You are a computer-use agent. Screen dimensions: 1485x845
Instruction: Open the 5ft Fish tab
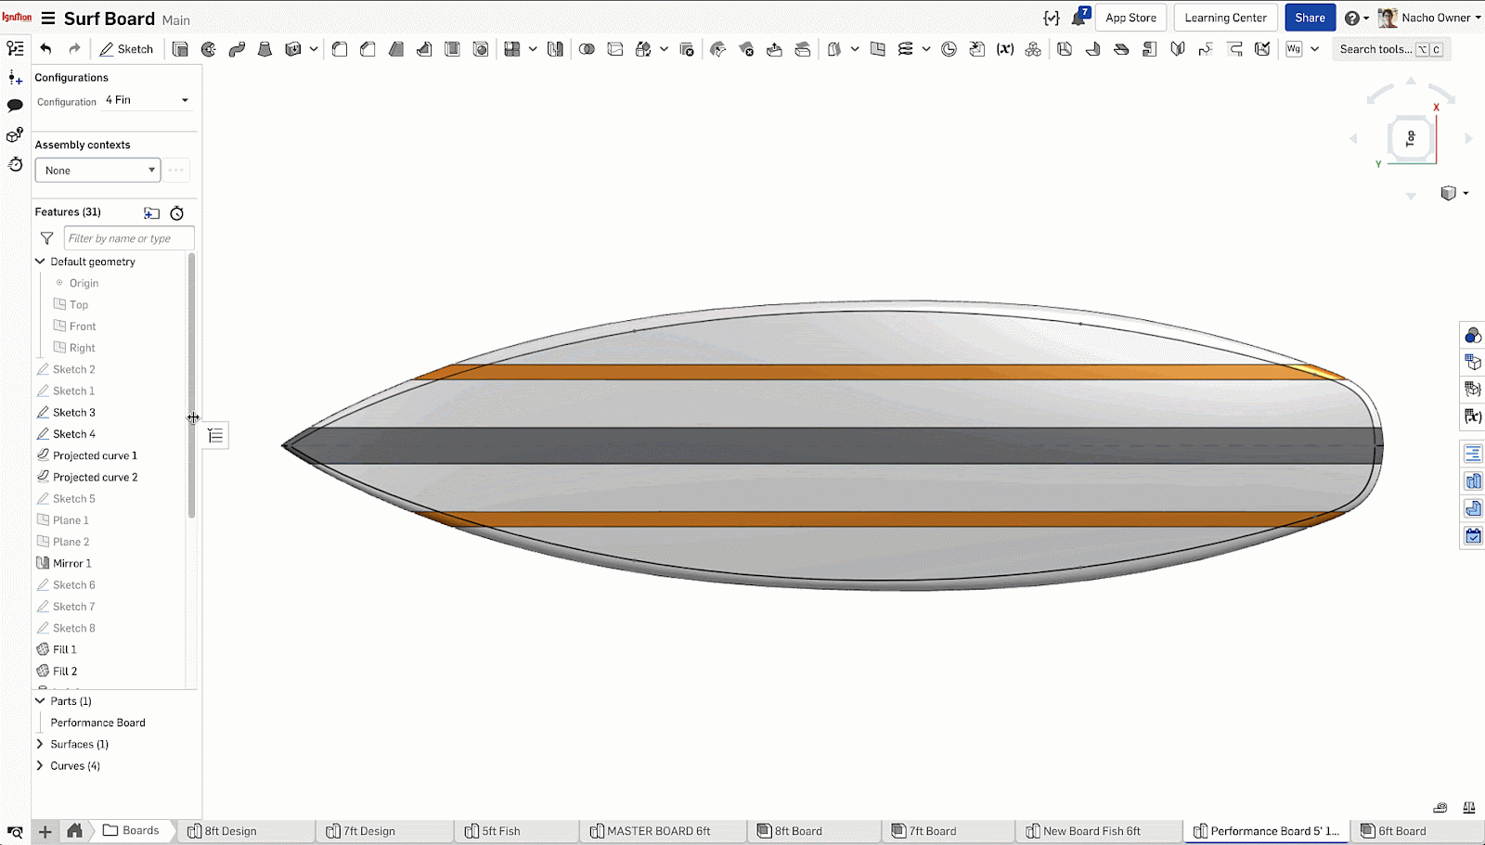point(500,831)
